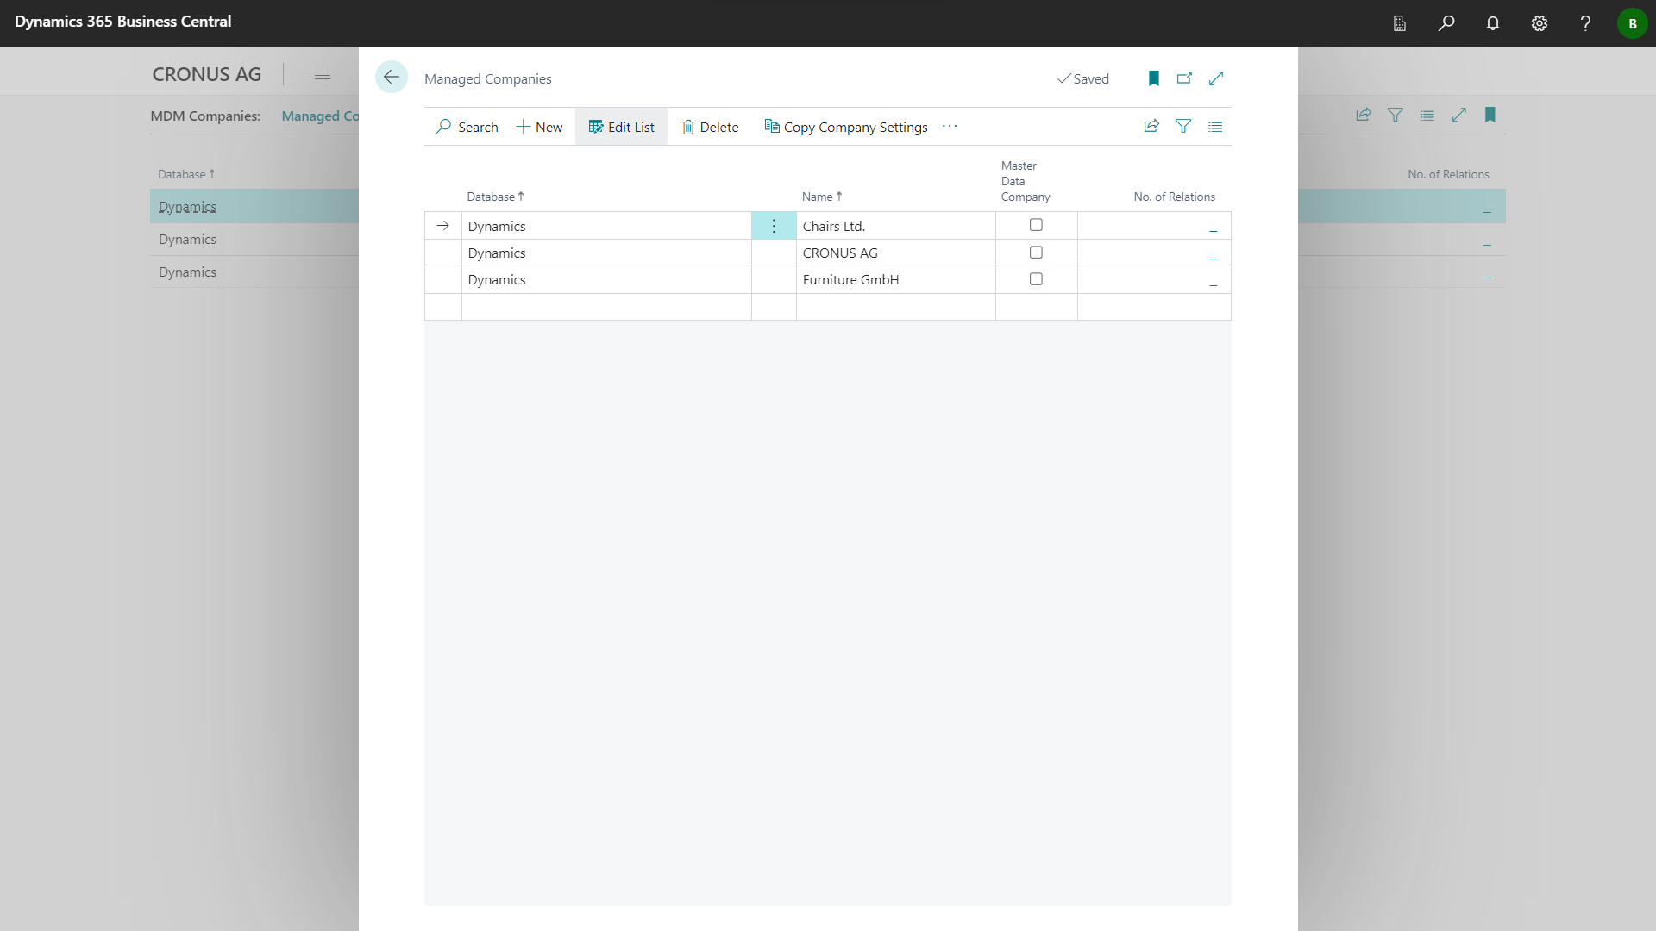Open Help question mark menu
This screenshot has width=1656, height=931.
1585,23
